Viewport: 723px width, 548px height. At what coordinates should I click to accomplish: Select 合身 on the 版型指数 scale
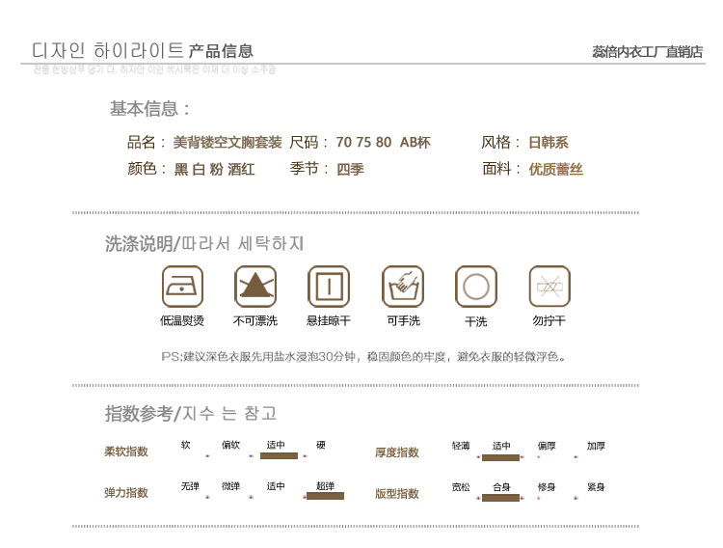(x=501, y=488)
